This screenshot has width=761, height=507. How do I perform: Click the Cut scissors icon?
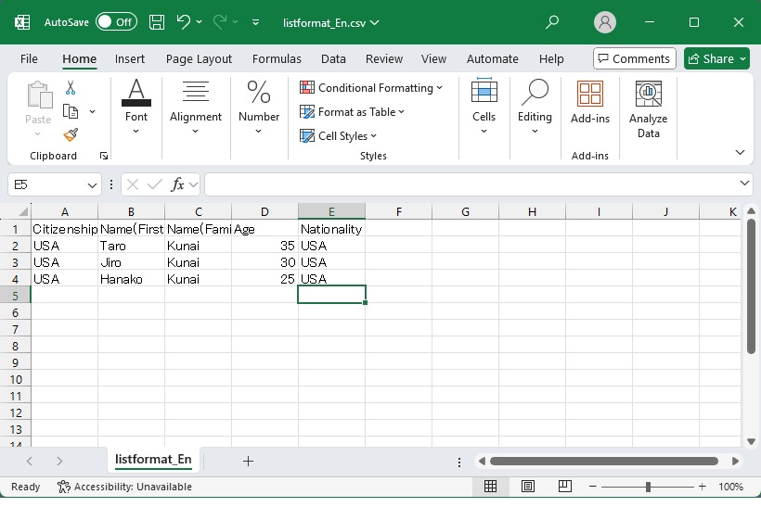pos(71,87)
